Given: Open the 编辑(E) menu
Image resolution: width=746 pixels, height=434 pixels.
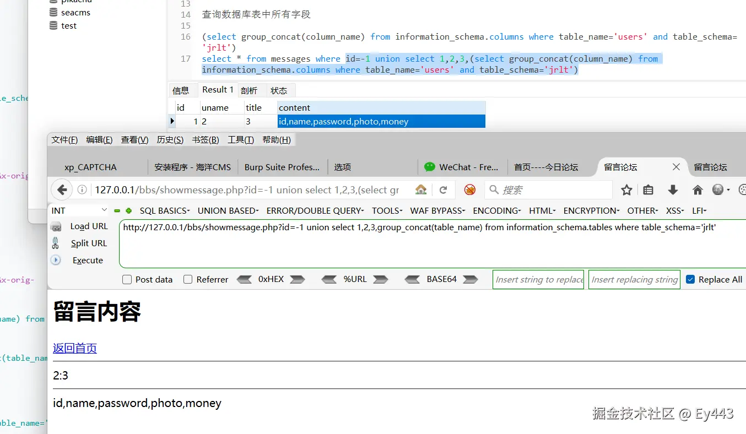Looking at the screenshot, I should (99, 140).
